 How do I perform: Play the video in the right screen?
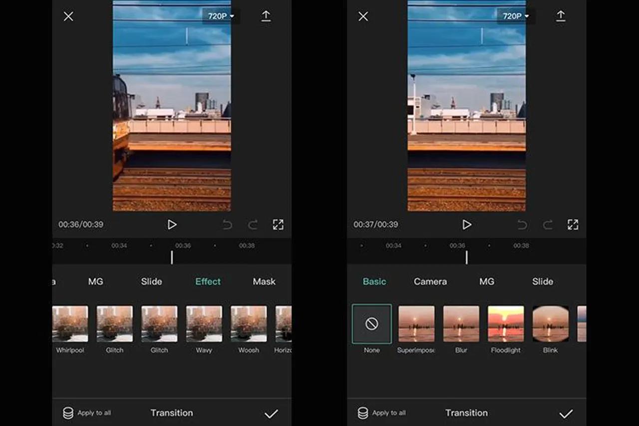coord(466,225)
